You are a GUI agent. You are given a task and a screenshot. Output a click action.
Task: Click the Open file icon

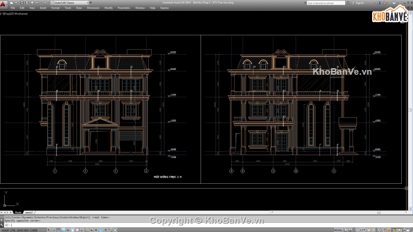tap(17, 3)
